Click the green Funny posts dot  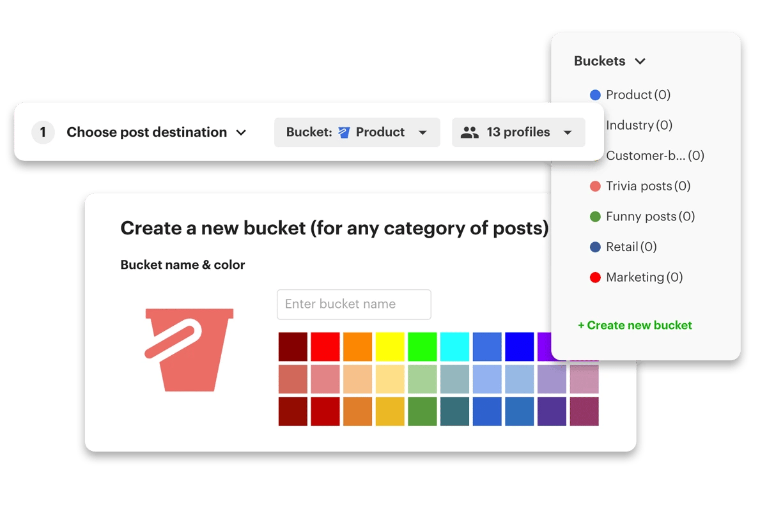[x=595, y=216]
